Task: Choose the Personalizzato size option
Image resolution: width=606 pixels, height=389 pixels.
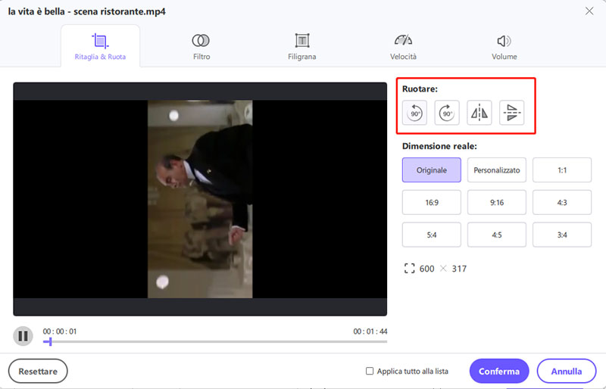Action: [x=497, y=170]
